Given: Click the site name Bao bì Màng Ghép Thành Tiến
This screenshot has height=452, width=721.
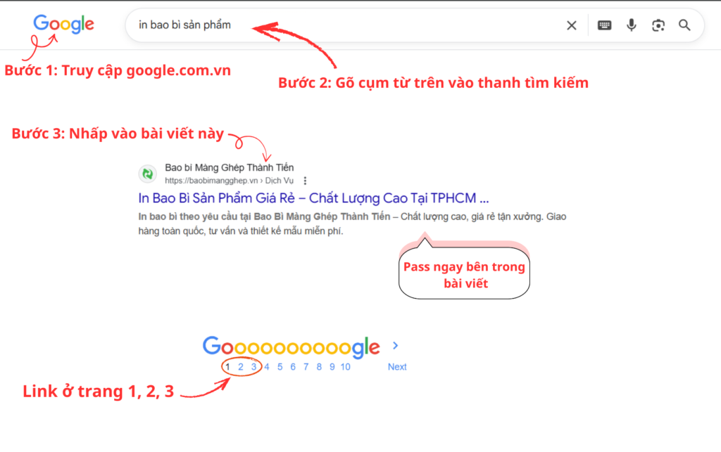Looking at the screenshot, I should [229, 167].
